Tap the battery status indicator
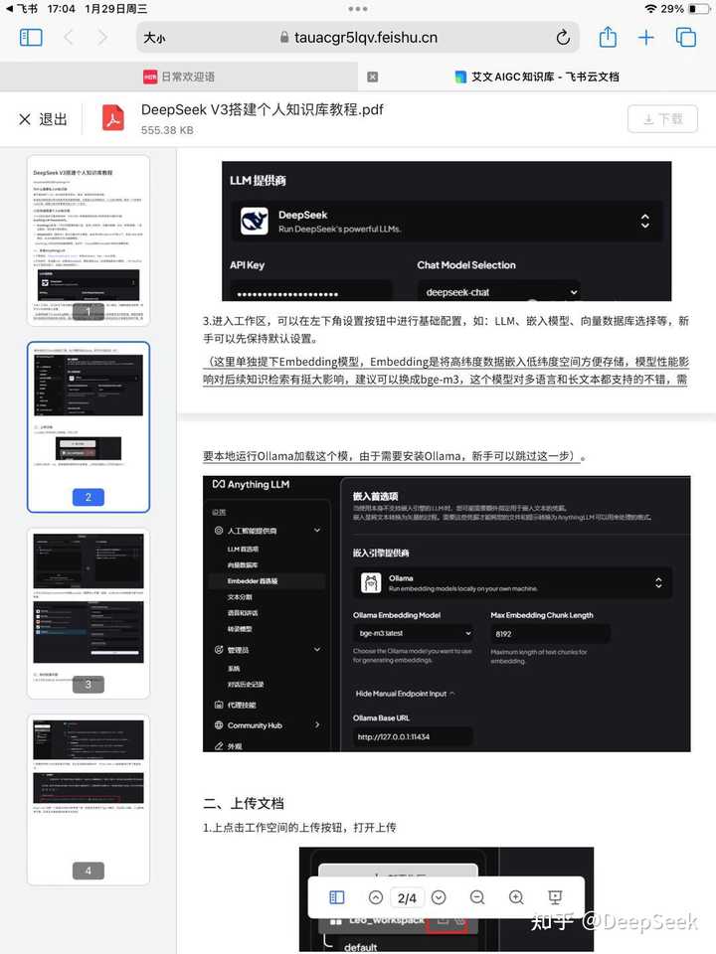This screenshot has height=954, width=716. pos(698,9)
